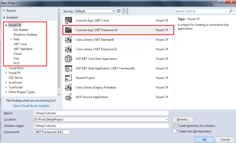Click the Class Library (.NET Standard) icon
Screen dimensions: 236x143
click(68, 40)
